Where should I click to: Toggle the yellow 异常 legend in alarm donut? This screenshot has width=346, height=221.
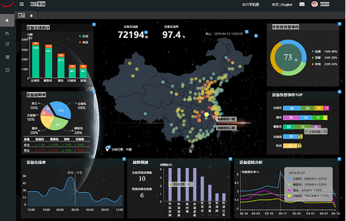coord(316,64)
